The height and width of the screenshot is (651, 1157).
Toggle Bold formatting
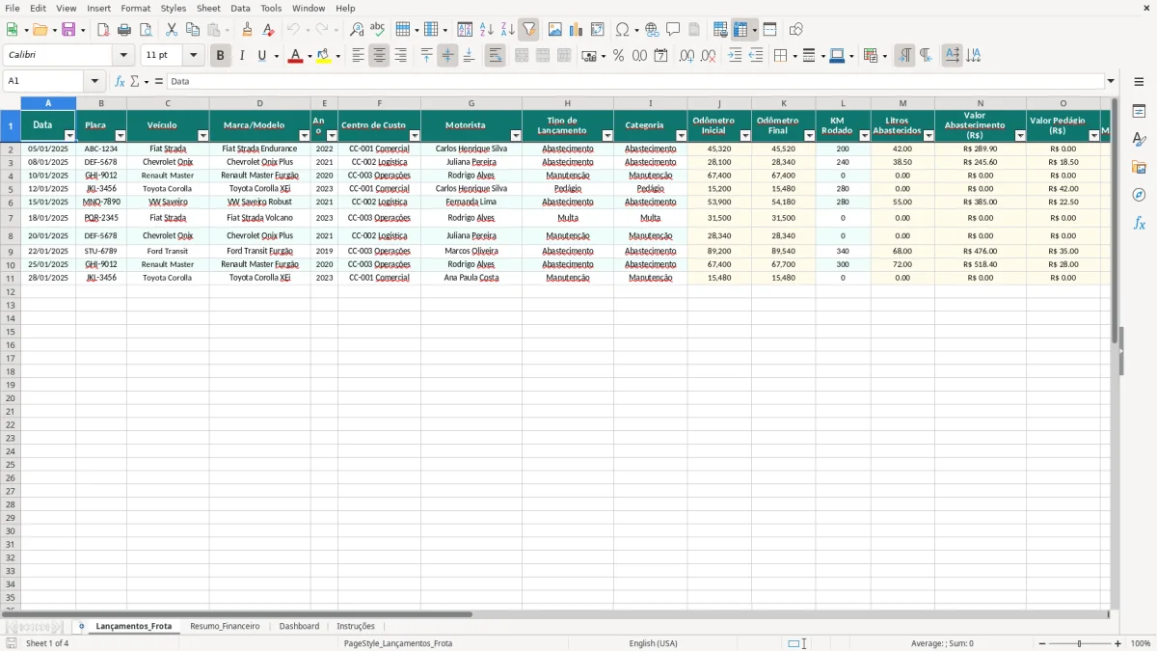[220, 56]
